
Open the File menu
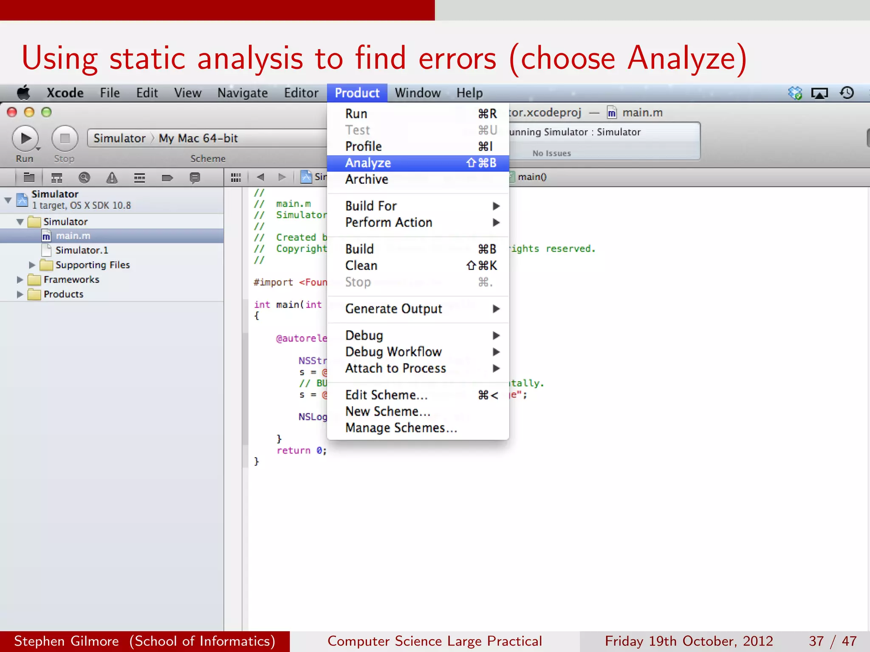pos(110,93)
